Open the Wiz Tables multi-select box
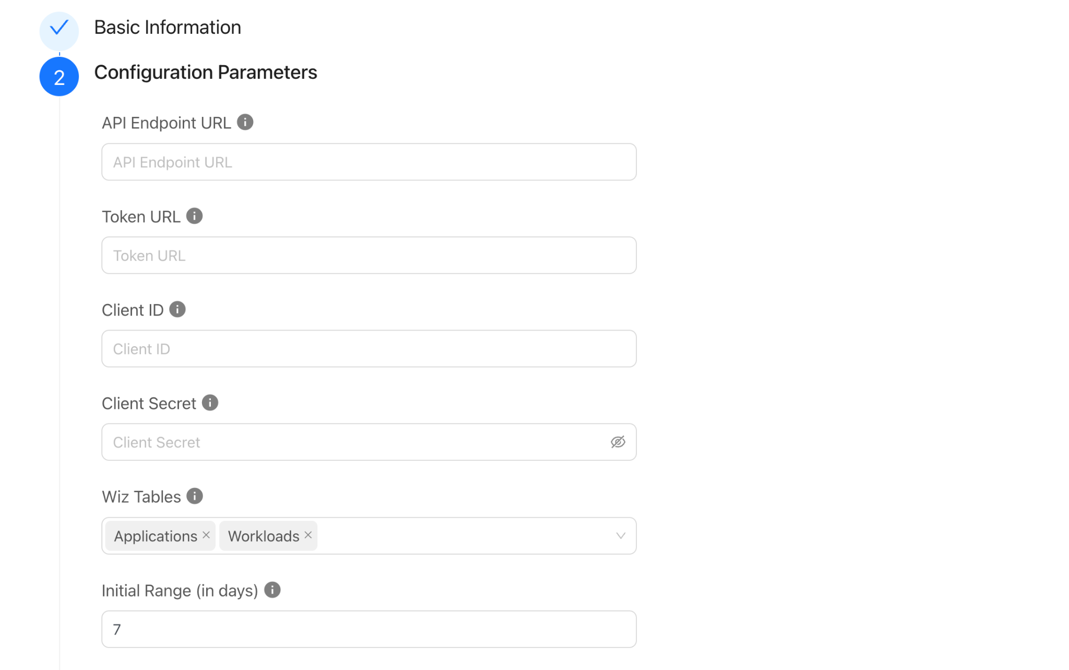The width and height of the screenshot is (1069, 670). tap(369, 536)
